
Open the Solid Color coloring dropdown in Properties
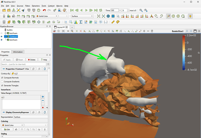coord(12,125)
